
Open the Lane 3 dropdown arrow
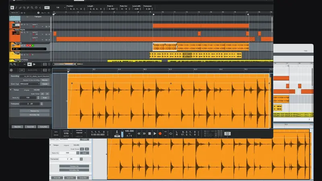click(43, 39)
